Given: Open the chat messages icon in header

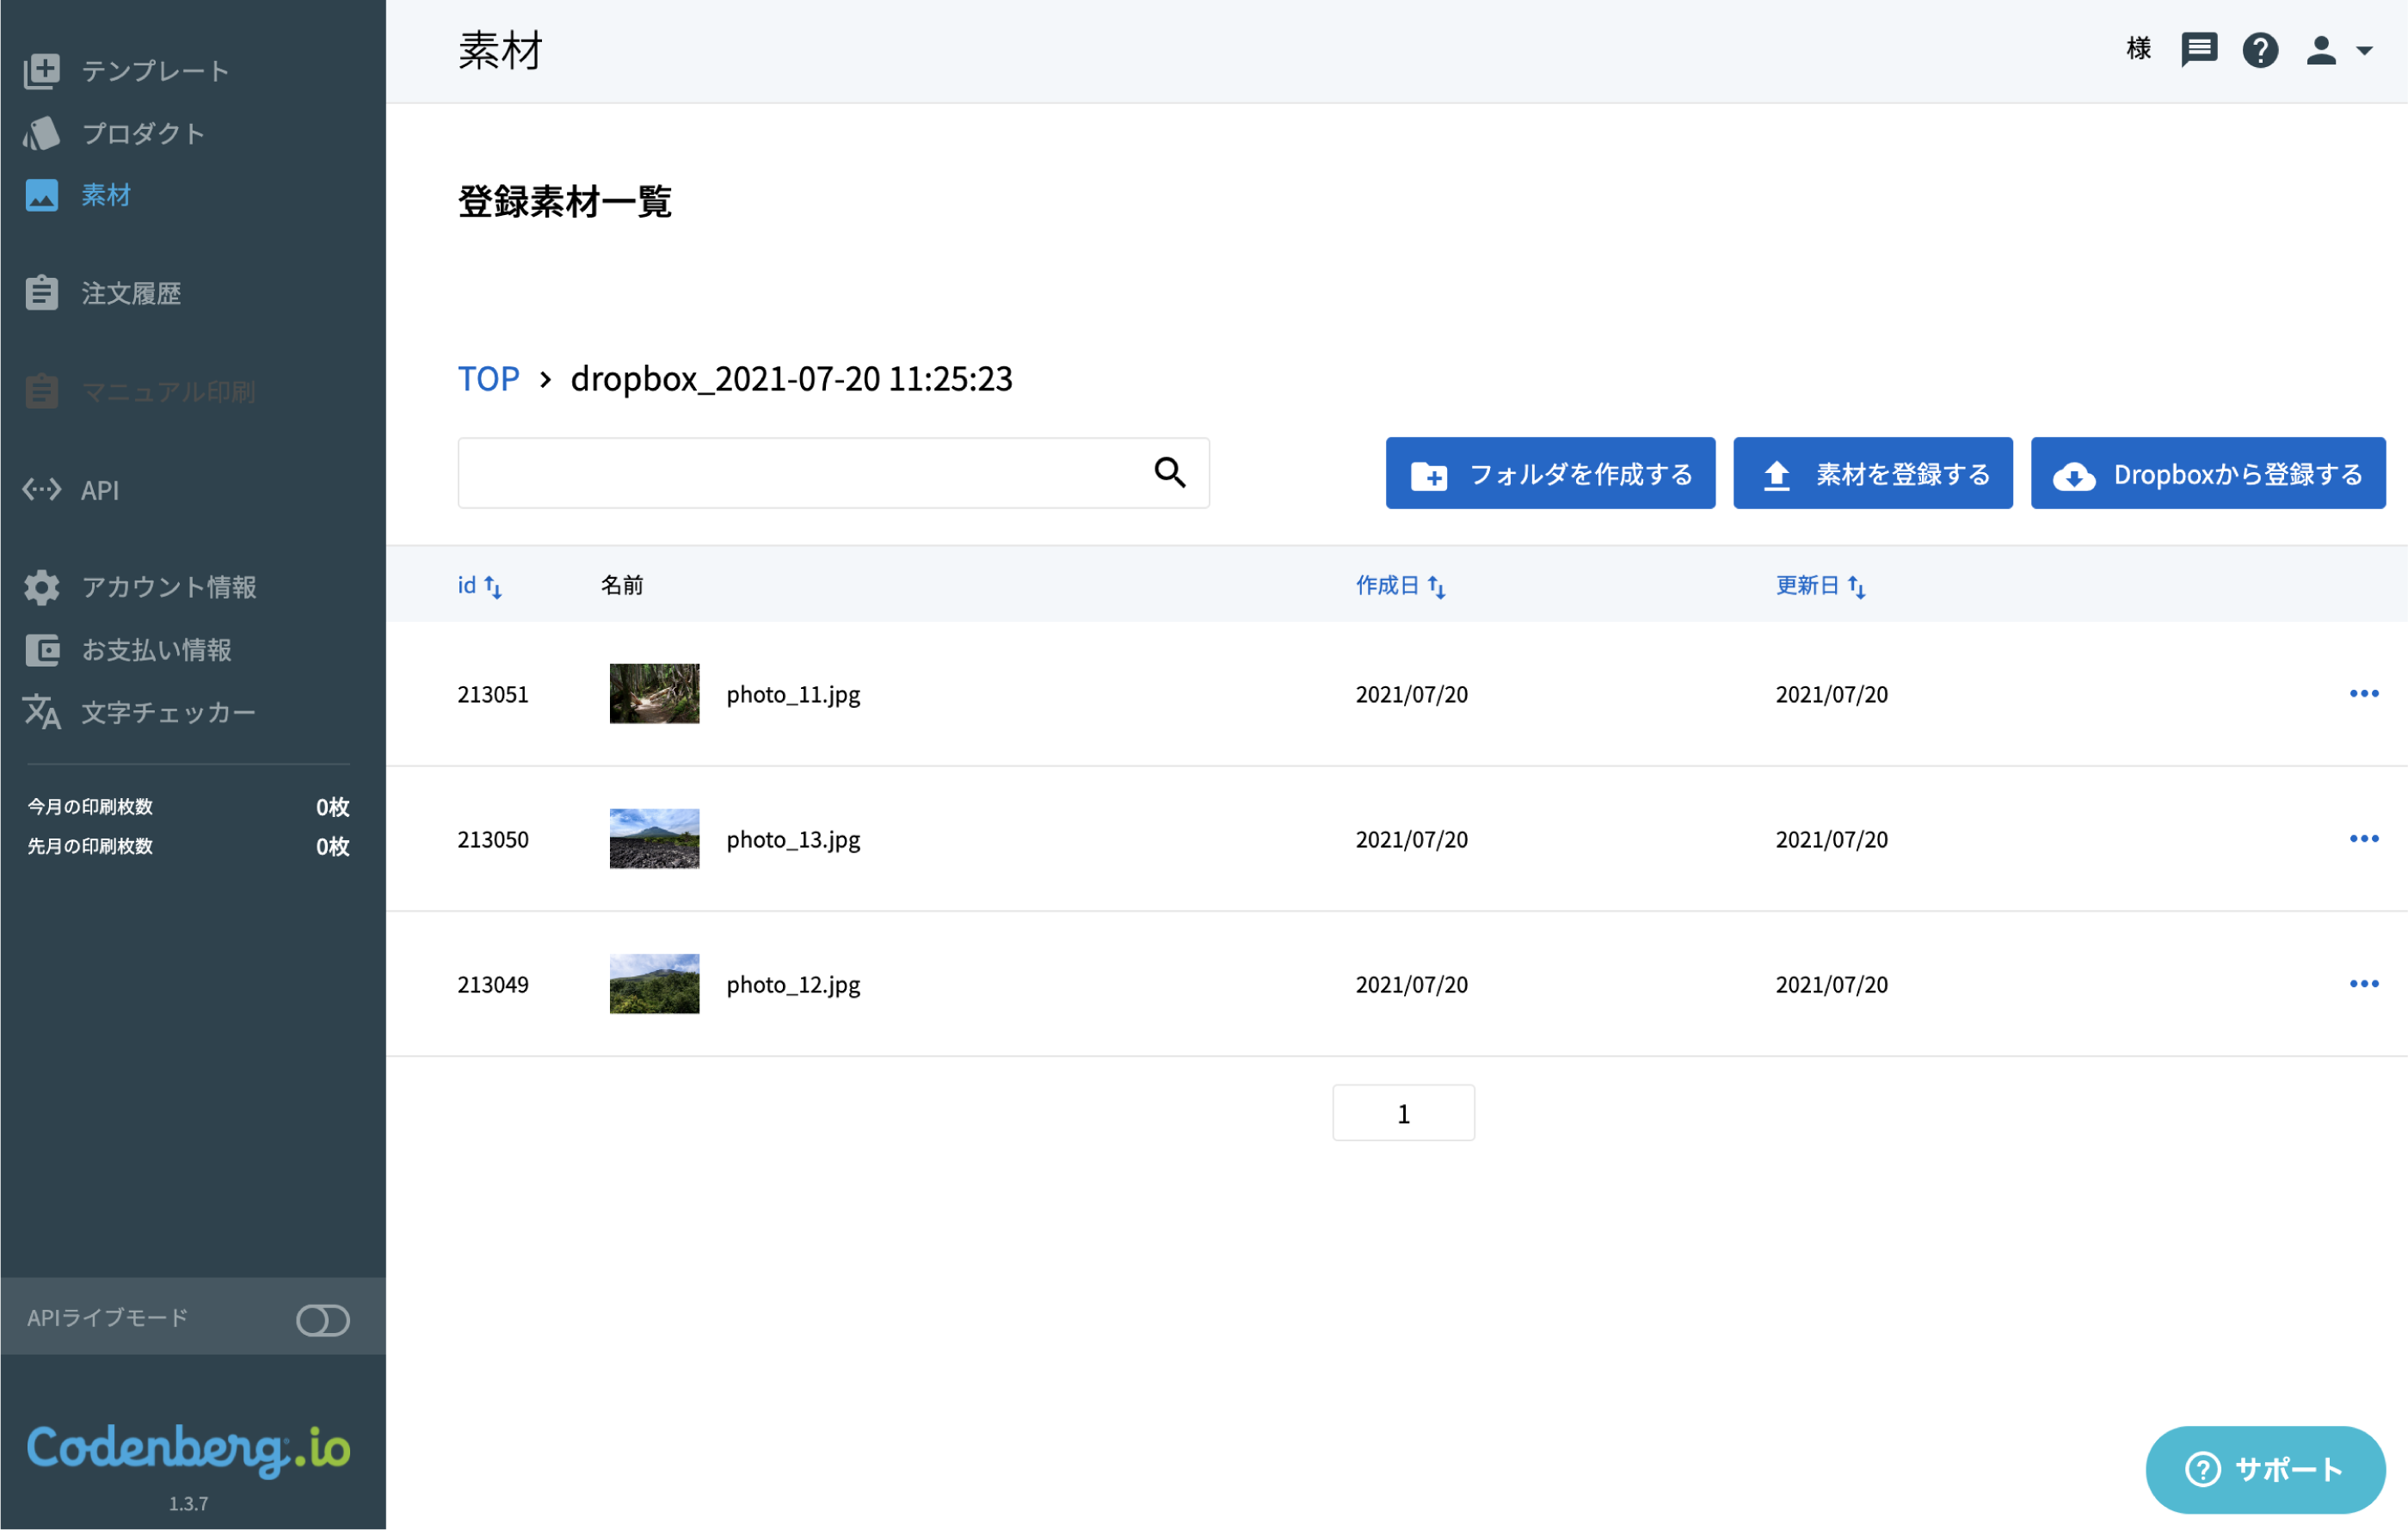Looking at the screenshot, I should pos(2199,49).
